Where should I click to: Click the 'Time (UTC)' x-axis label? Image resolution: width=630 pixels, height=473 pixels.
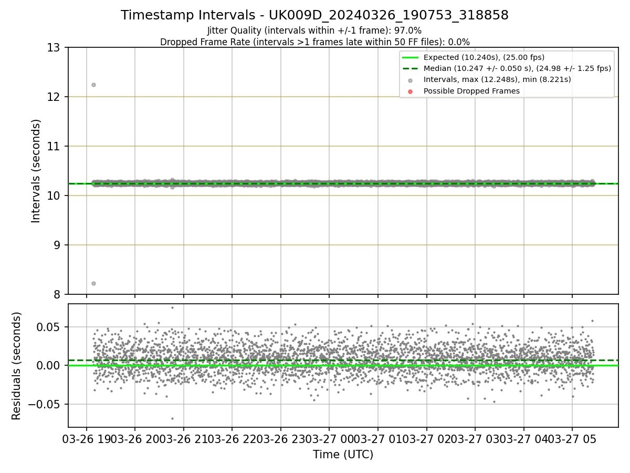tap(343, 455)
